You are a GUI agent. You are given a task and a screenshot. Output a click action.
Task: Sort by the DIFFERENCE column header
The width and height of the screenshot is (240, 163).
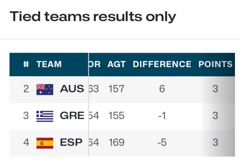(162, 64)
